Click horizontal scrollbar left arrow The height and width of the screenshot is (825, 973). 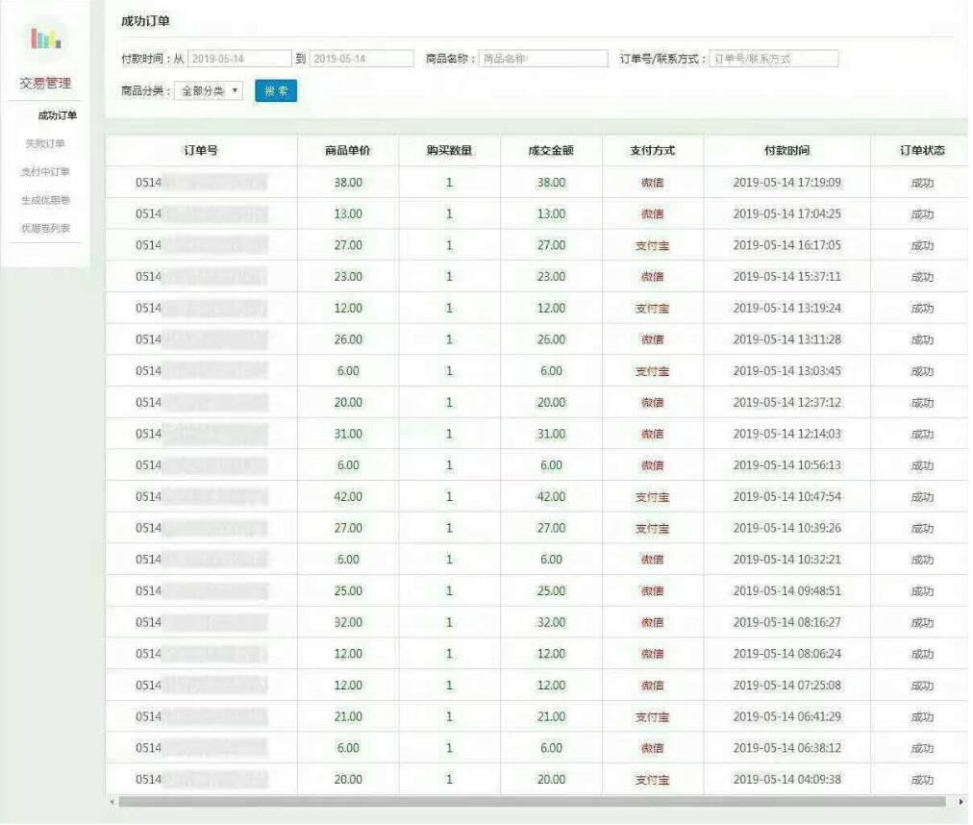[x=112, y=801]
